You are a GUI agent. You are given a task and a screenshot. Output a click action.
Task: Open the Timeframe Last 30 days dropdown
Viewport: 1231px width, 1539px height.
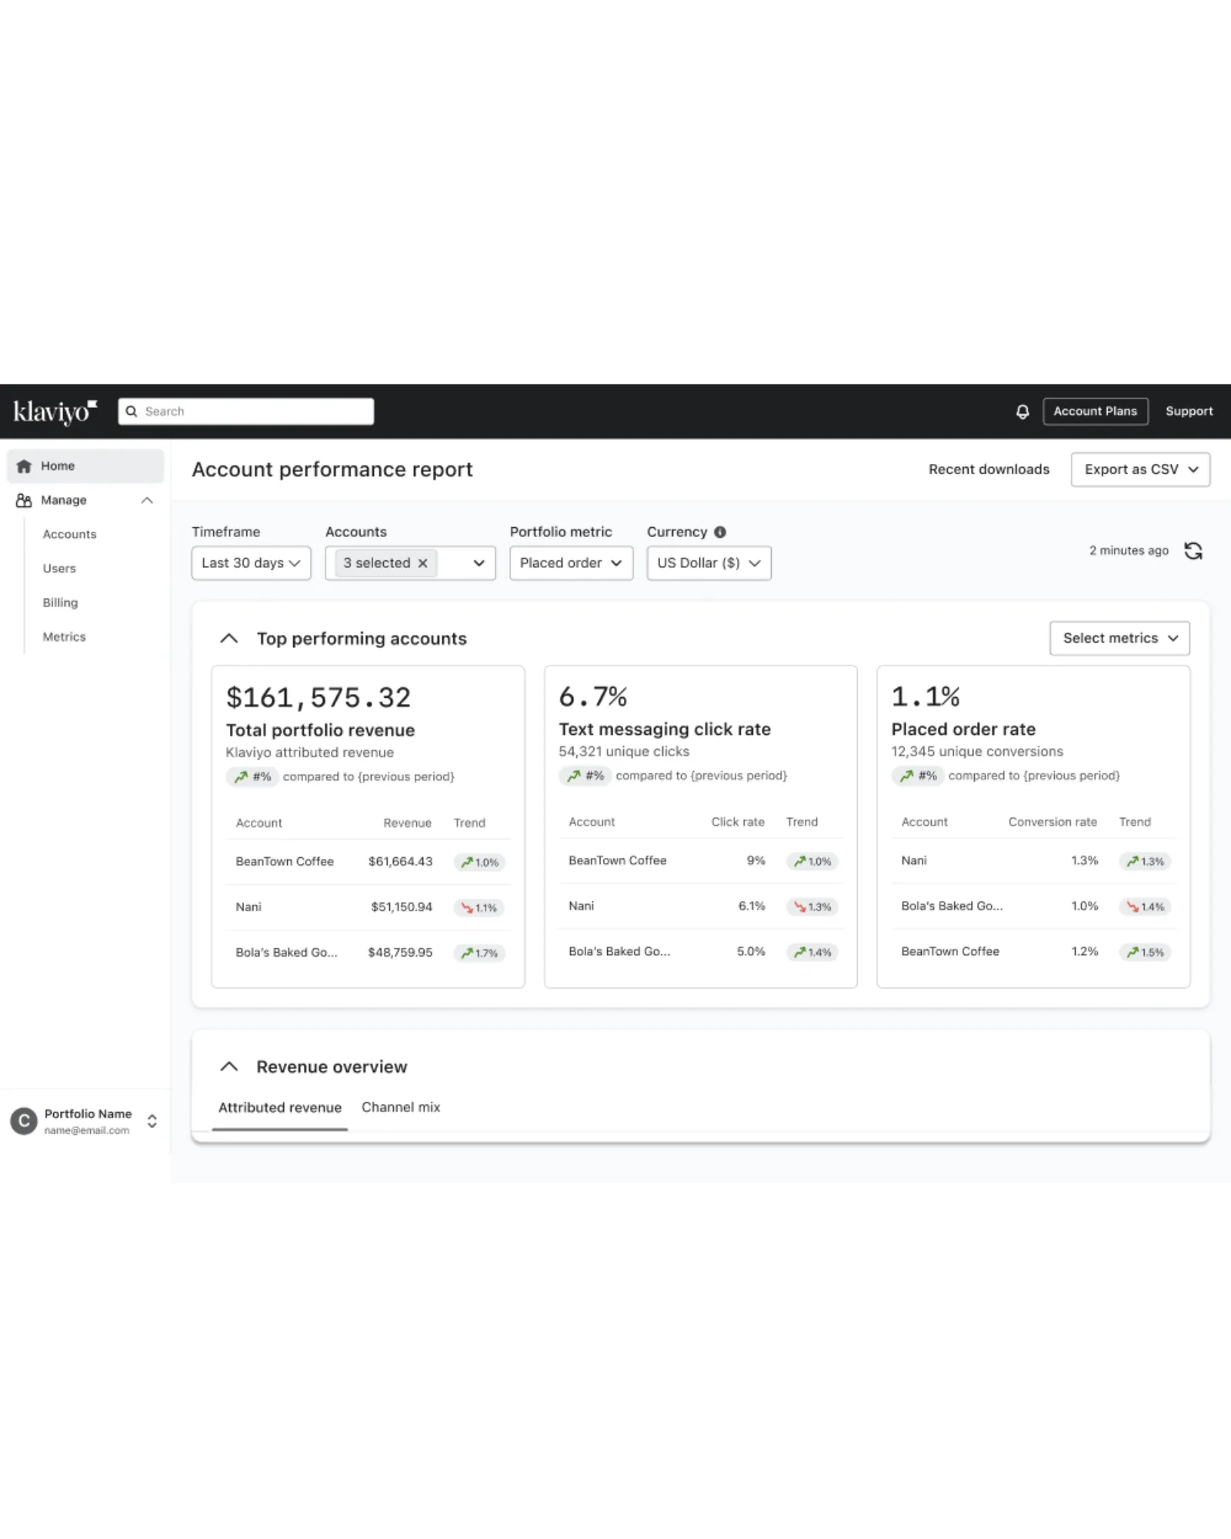[251, 563]
